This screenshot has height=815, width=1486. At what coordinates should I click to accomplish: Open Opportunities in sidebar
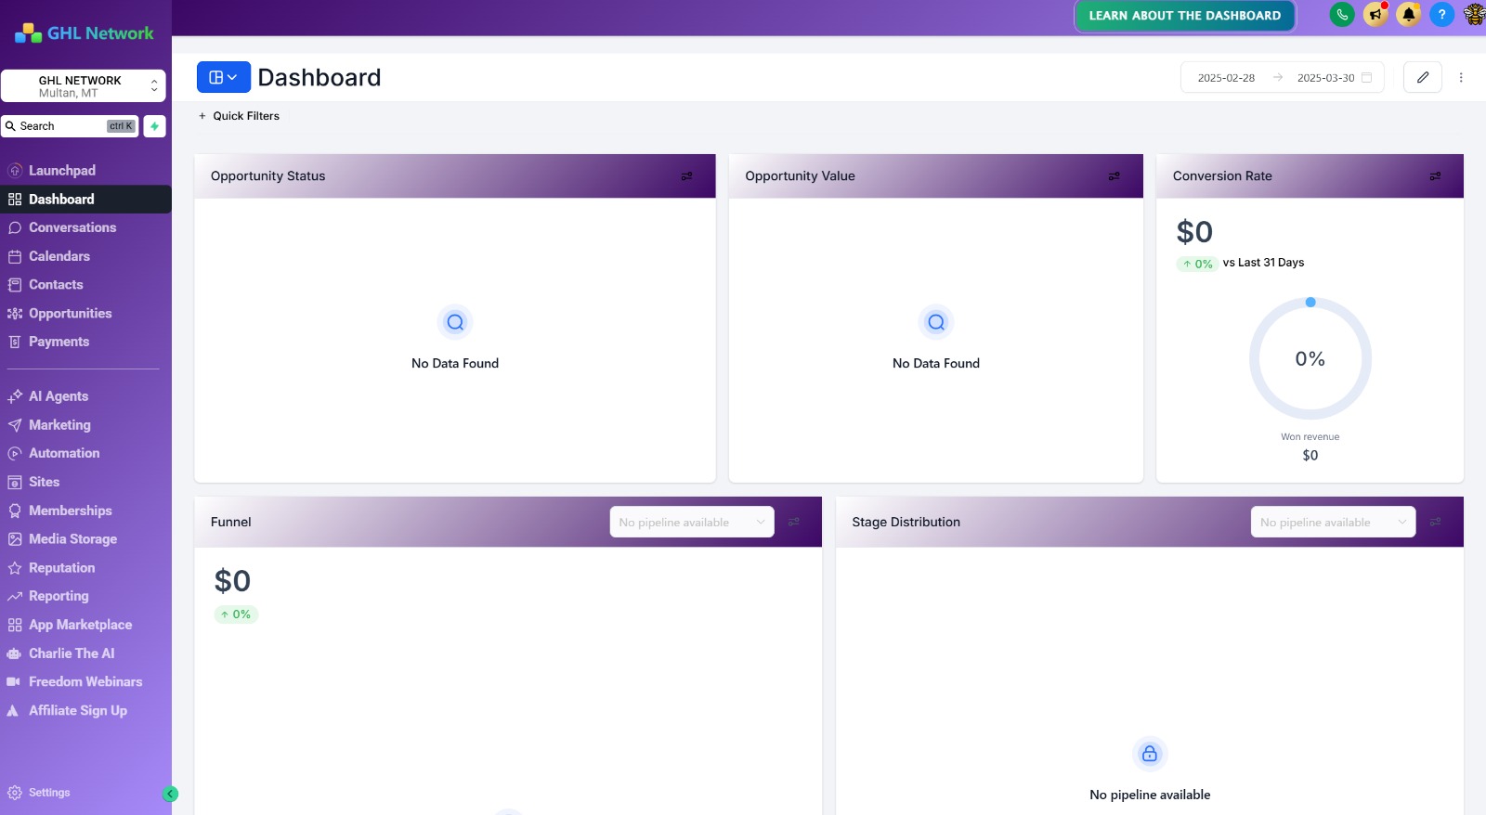[85, 314]
